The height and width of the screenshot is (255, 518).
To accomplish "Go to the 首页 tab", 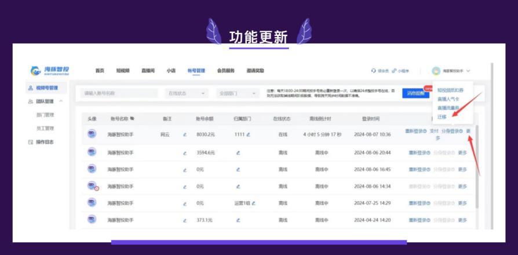I will coord(100,71).
